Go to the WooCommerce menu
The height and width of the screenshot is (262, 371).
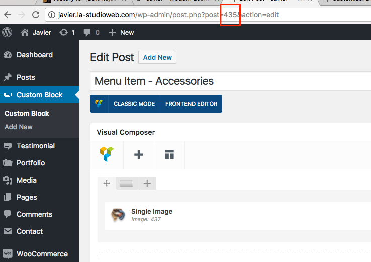click(42, 253)
